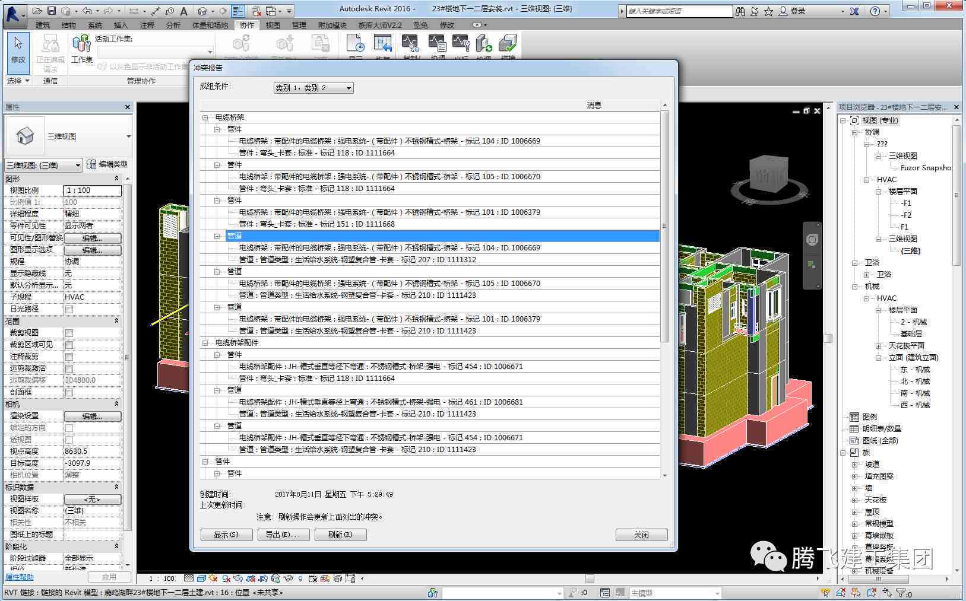Image resolution: width=966 pixels, height=601 pixels.
Task: Toggle the 日光路径 checkbox
Action: 69,309
